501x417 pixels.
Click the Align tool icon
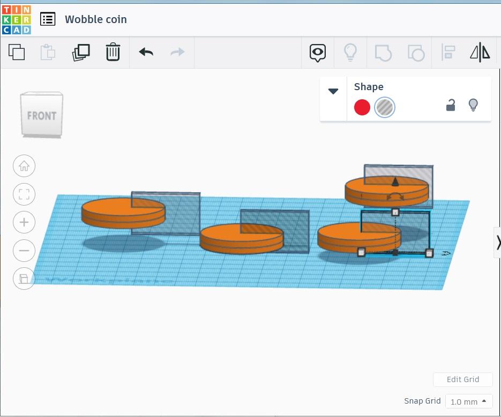pos(448,52)
